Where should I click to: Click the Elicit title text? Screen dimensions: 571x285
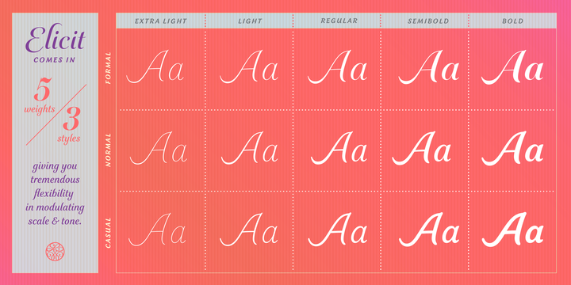[x=55, y=39]
